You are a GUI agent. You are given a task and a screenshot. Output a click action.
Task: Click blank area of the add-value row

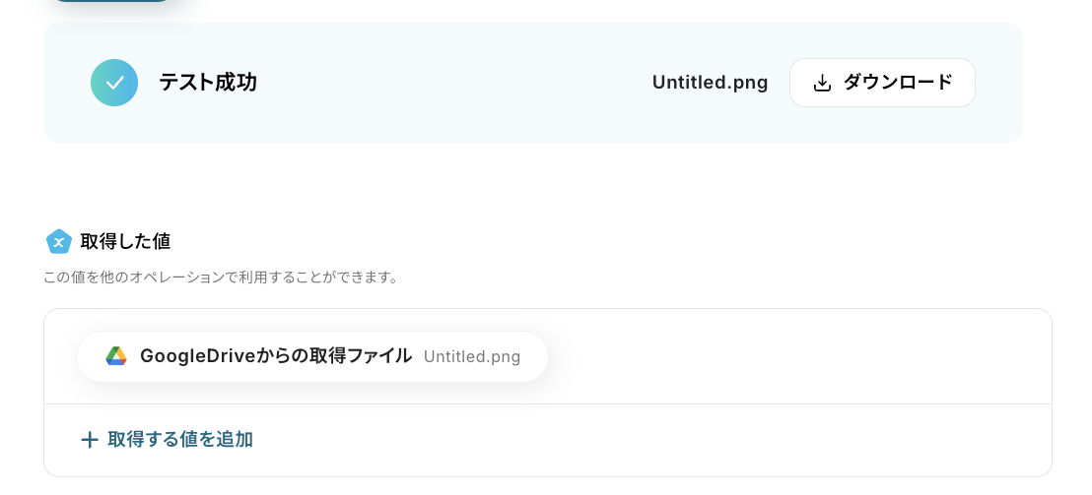(641, 440)
